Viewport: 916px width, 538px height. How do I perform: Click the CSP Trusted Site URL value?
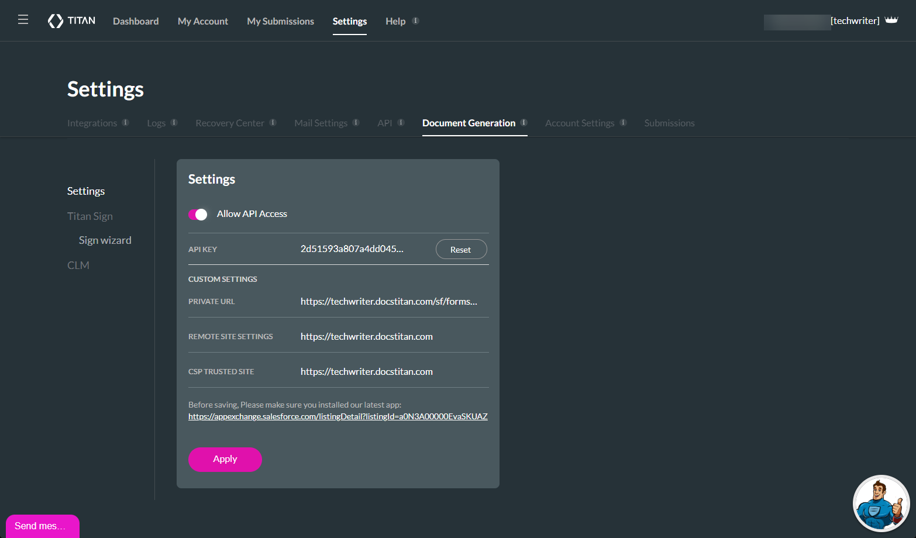[367, 371]
